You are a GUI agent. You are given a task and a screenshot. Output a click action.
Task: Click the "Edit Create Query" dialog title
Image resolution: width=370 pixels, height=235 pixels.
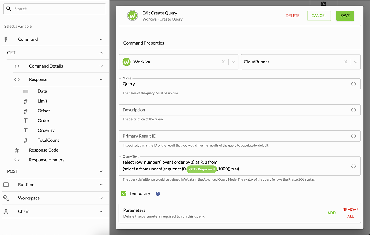[x=160, y=13]
